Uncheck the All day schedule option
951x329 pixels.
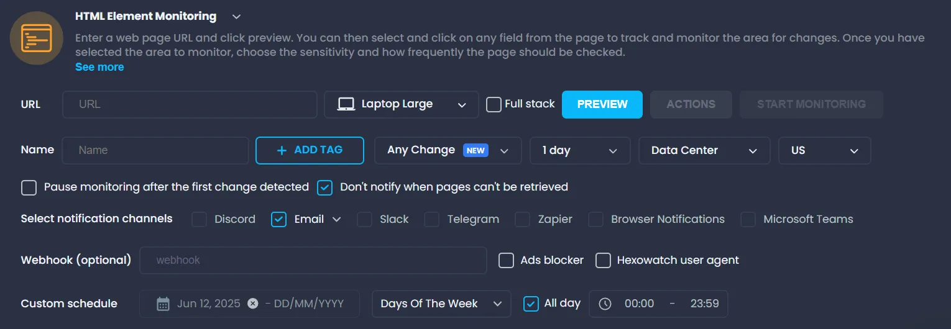531,304
